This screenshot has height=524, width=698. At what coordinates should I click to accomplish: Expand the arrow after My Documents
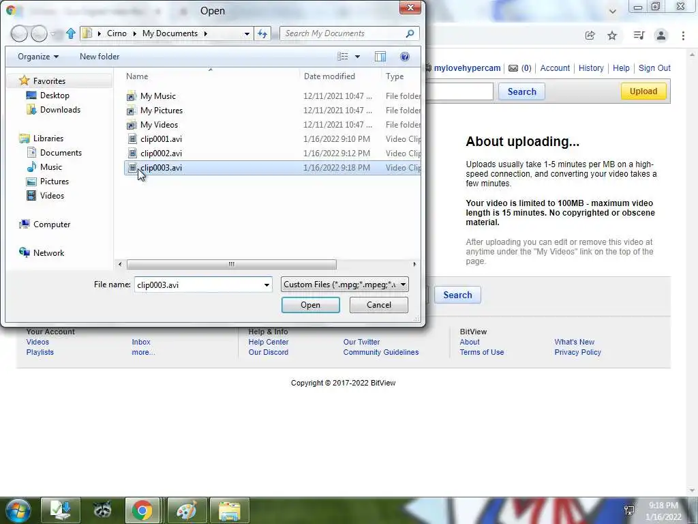pos(205,33)
